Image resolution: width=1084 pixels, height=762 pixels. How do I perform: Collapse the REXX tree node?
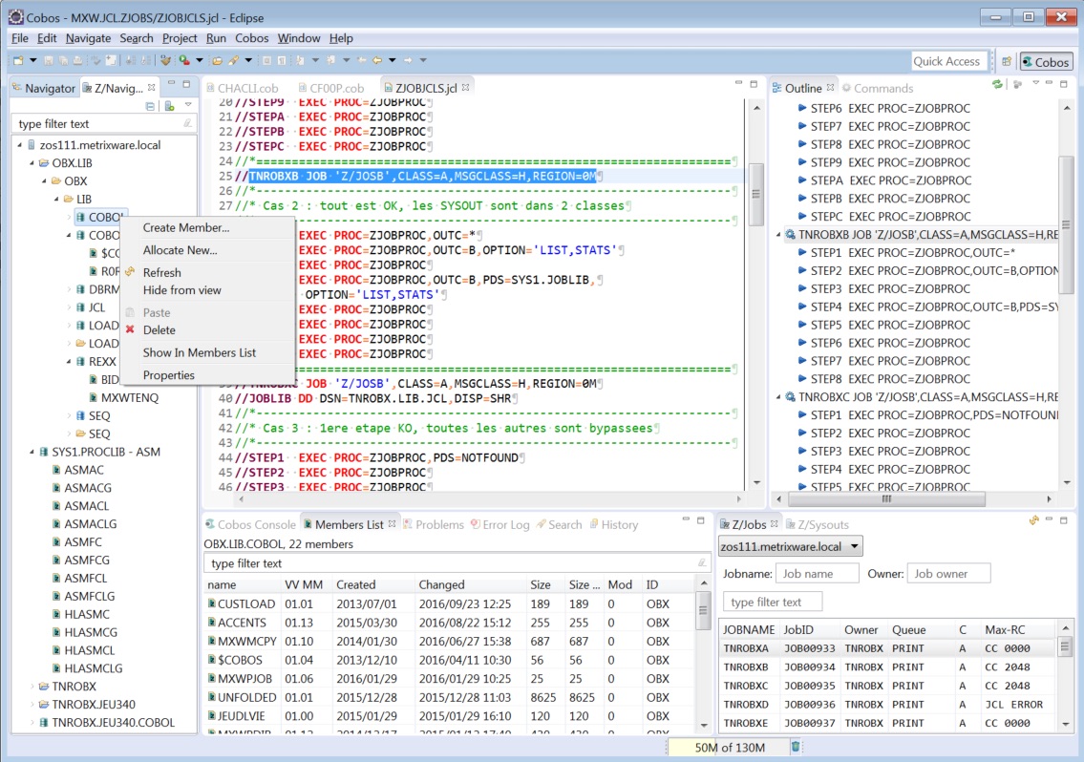coord(69,362)
